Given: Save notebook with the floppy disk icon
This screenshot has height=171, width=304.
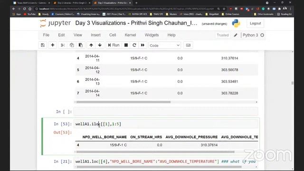Looking at the screenshot, I should pos(43,45).
